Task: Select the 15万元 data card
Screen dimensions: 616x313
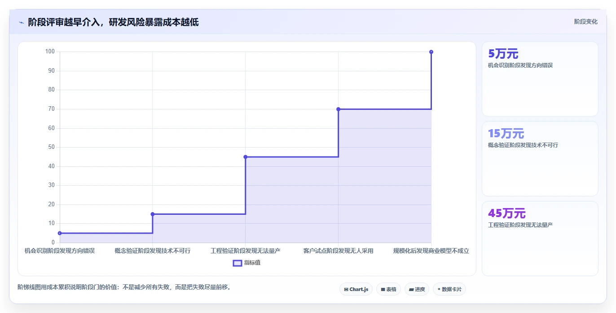Action: coord(540,159)
